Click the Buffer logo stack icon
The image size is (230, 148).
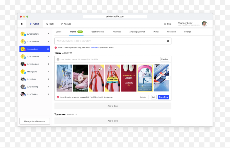[x=22, y=24]
